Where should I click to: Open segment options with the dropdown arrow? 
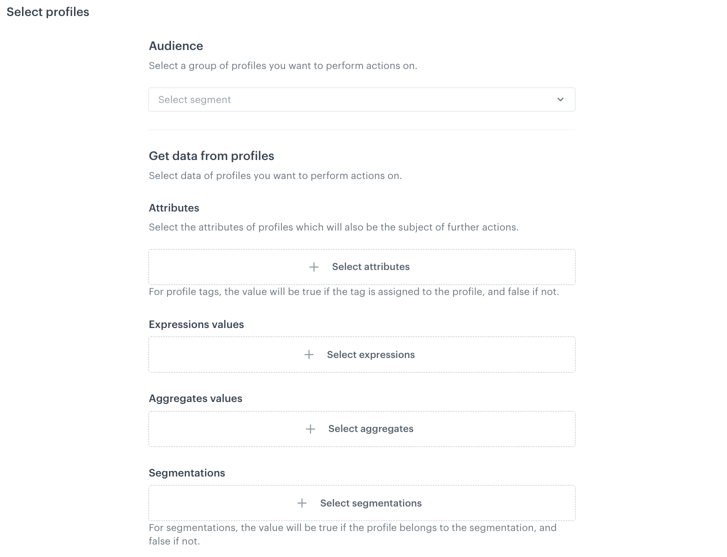tap(560, 99)
